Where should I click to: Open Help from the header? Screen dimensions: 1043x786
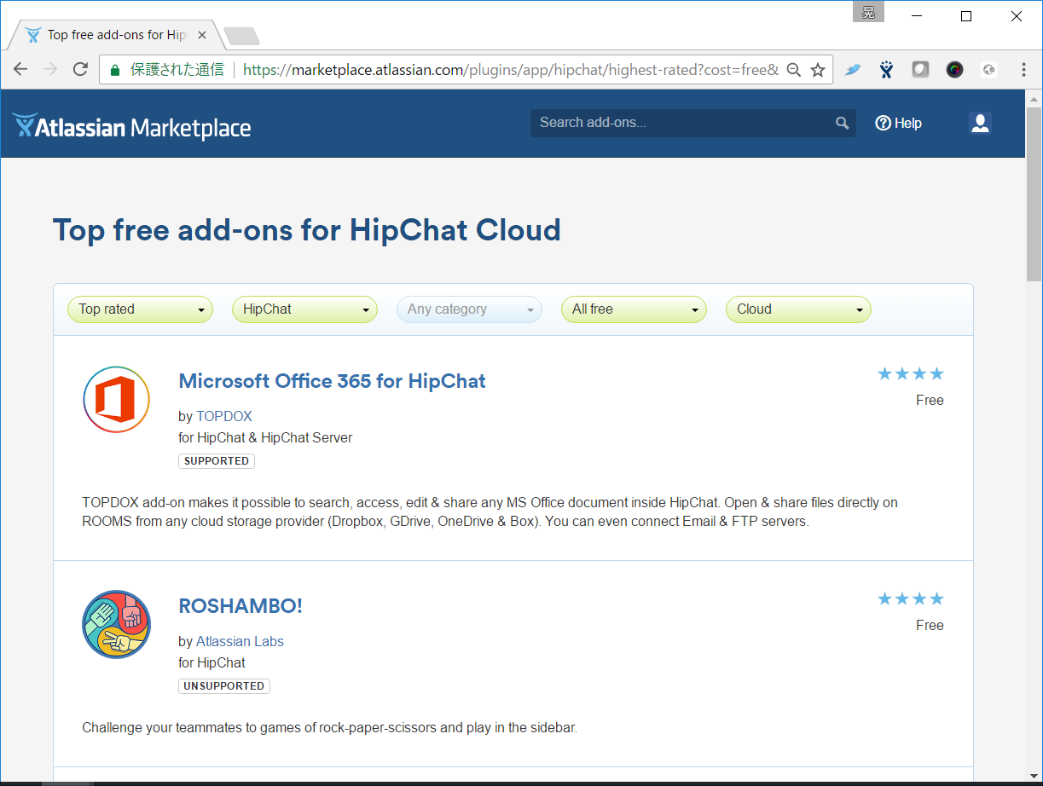point(899,123)
